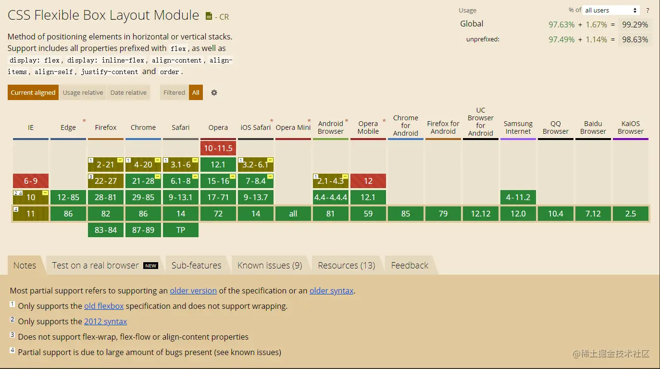Click Safari 6.1-8 cell
This screenshot has width=660, height=369.
(x=181, y=181)
